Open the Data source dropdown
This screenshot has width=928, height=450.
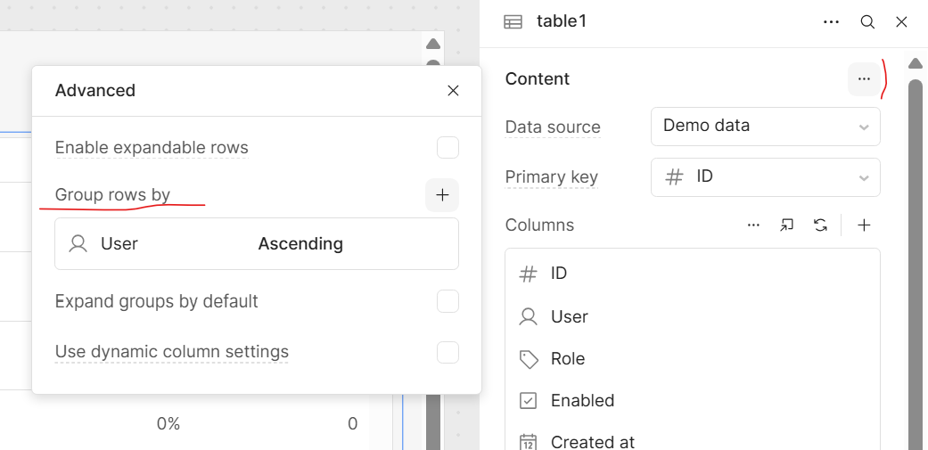765,126
